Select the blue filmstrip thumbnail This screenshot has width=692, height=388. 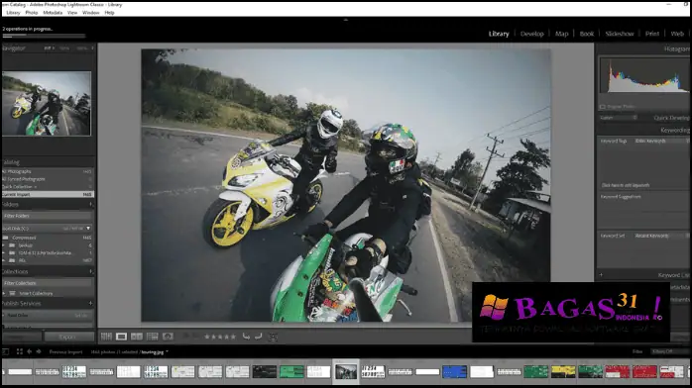[455, 372]
